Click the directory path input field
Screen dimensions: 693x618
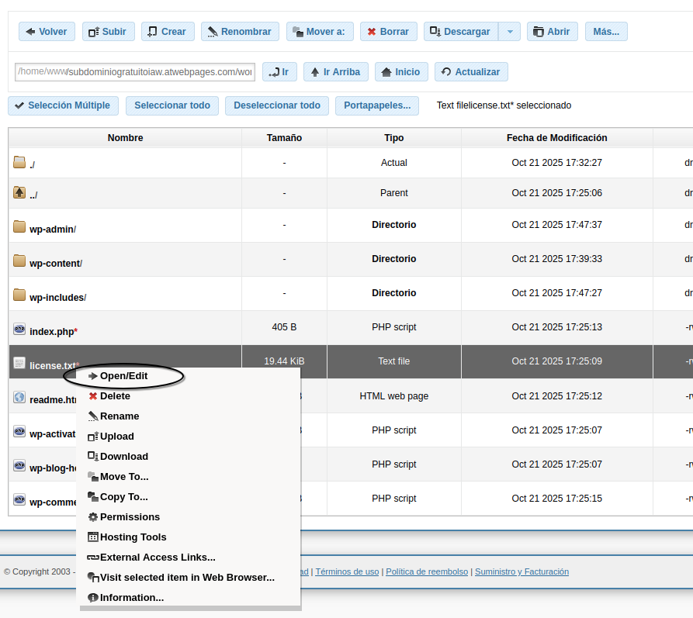coord(135,72)
